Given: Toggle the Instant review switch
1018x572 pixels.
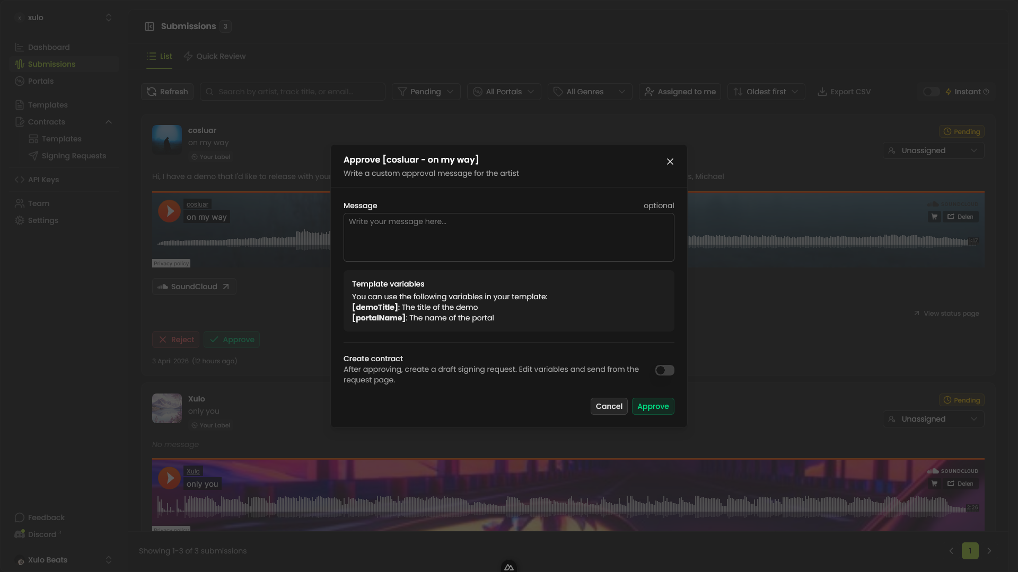Looking at the screenshot, I should (x=931, y=91).
